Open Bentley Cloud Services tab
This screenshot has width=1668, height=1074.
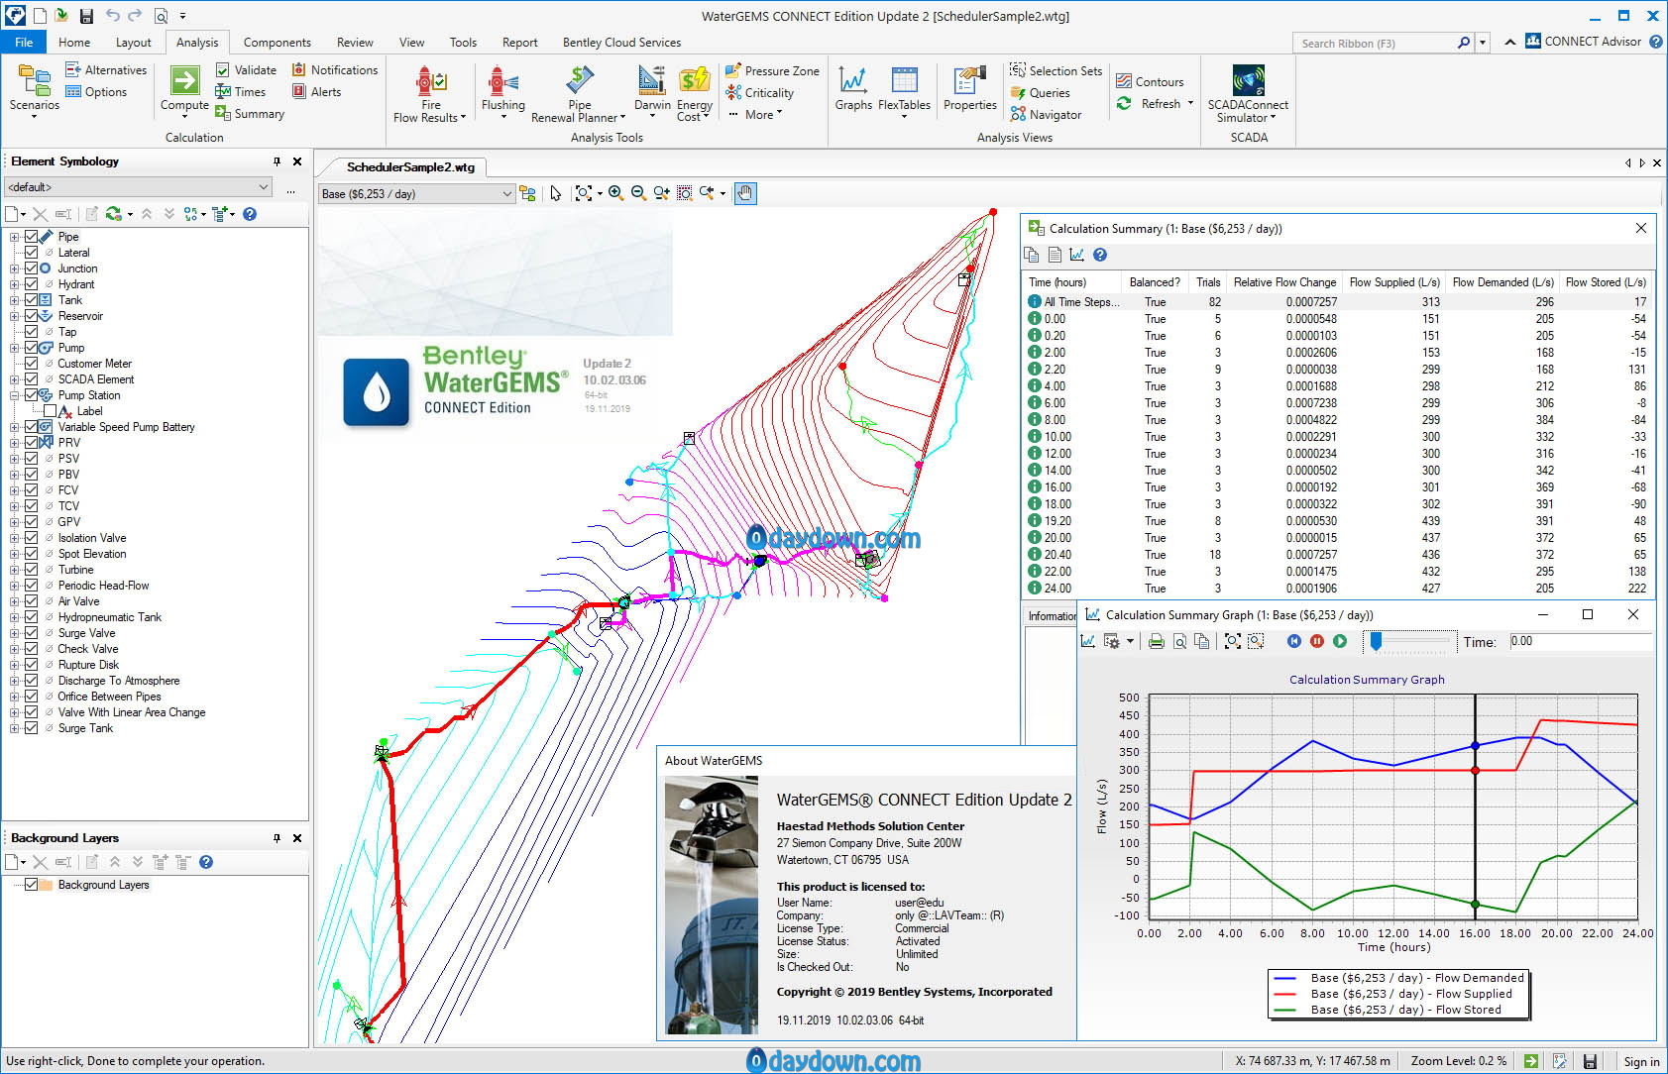click(621, 43)
